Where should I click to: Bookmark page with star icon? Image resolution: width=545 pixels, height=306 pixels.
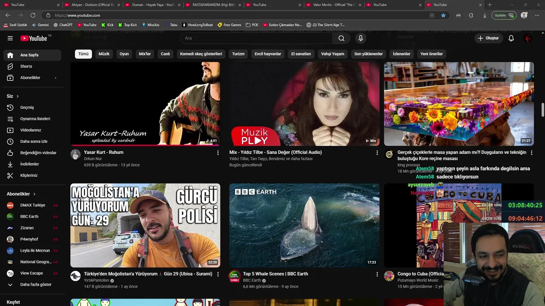(443, 15)
